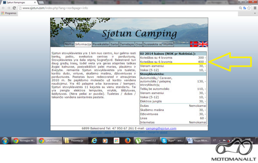
Task: Click the zoom magnifier icon in address bar
Action: (x=240, y=8)
